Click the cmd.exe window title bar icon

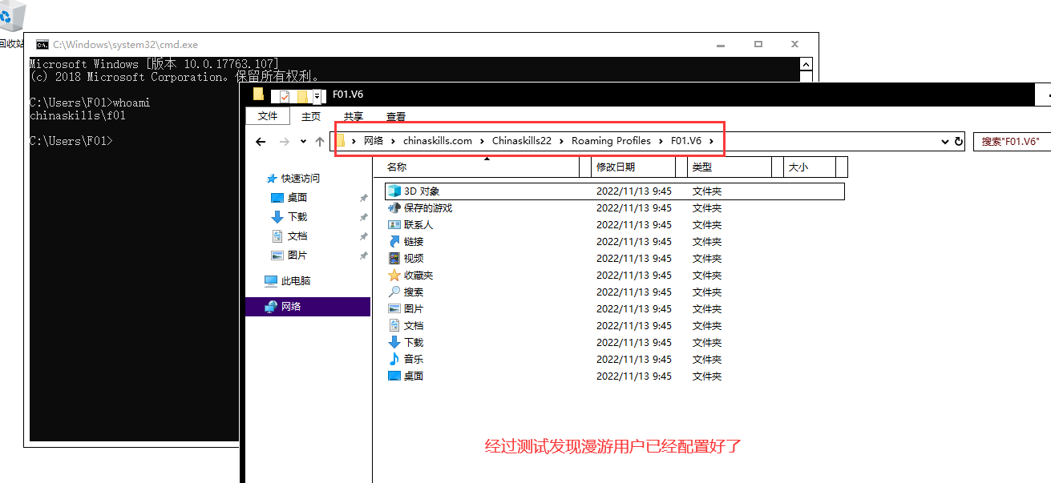click(42, 45)
